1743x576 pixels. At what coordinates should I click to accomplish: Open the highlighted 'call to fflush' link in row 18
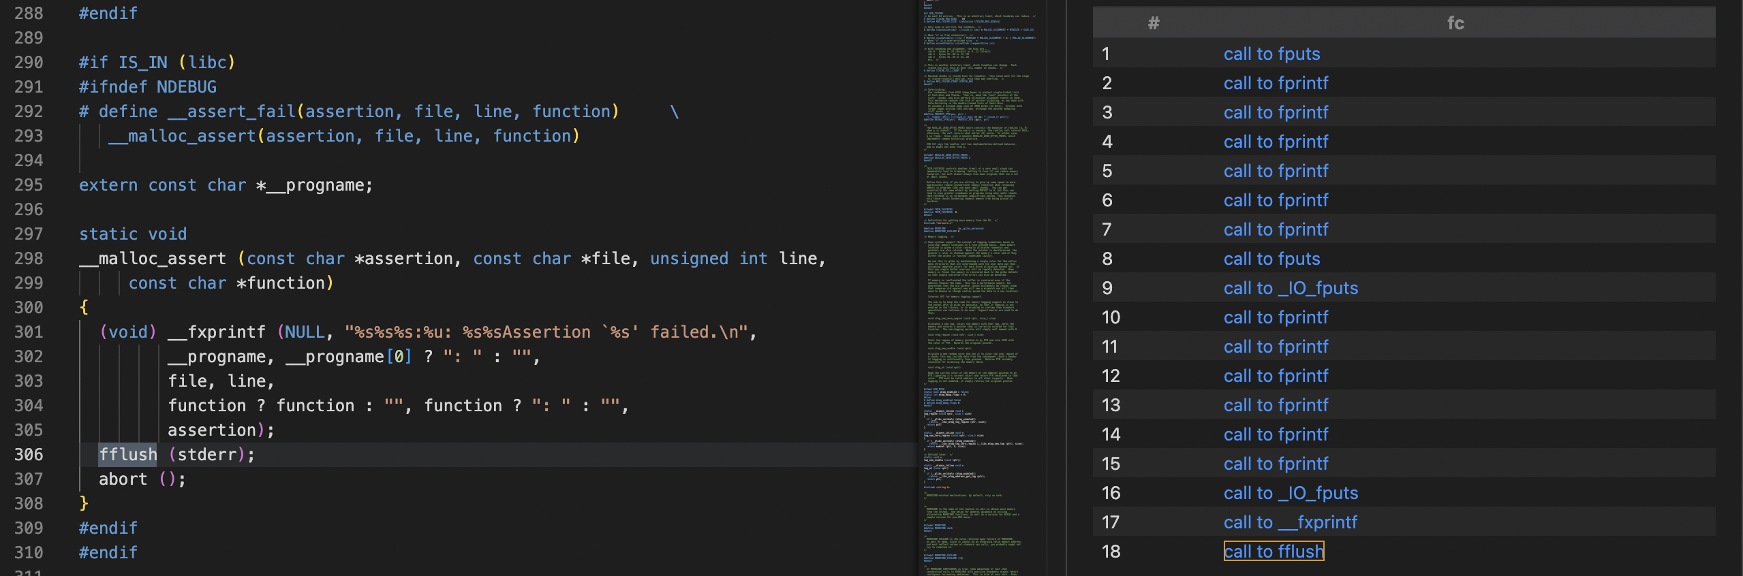click(x=1274, y=551)
